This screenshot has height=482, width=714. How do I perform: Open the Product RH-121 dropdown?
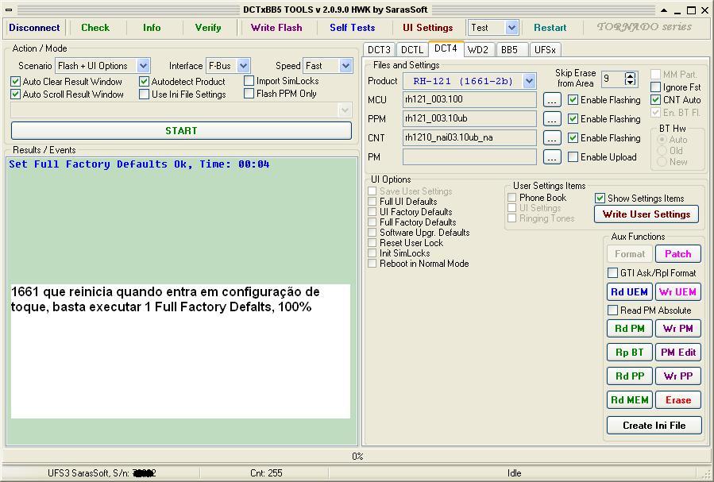pyautogui.click(x=529, y=82)
